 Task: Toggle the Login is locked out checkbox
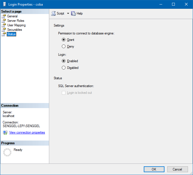point(63,93)
